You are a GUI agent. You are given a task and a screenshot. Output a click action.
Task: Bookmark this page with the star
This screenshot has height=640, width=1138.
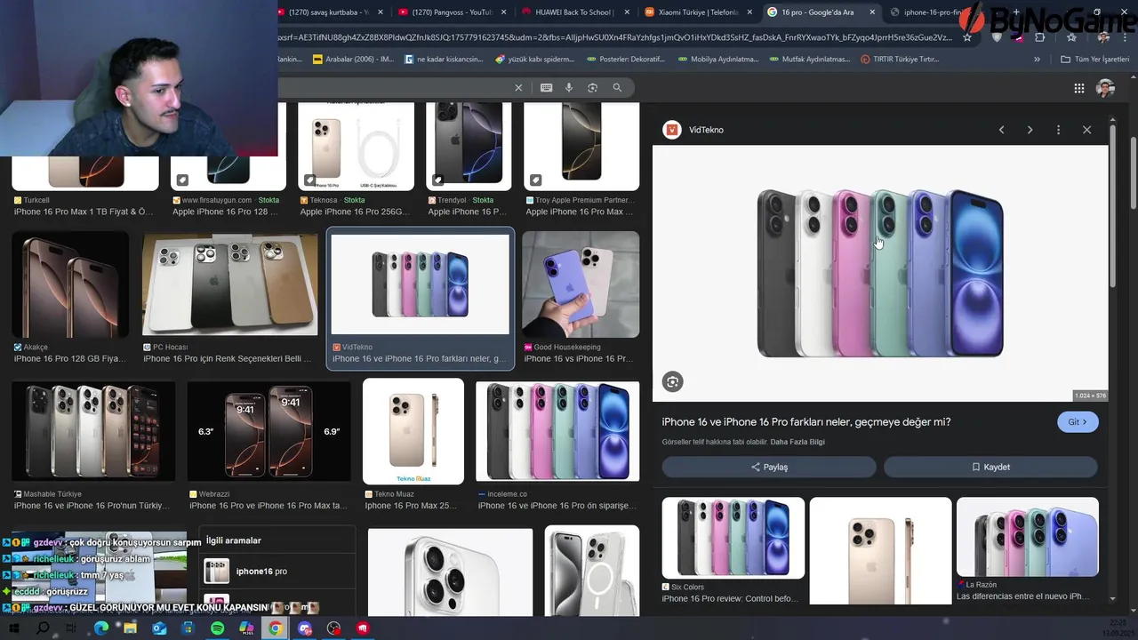(x=967, y=37)
